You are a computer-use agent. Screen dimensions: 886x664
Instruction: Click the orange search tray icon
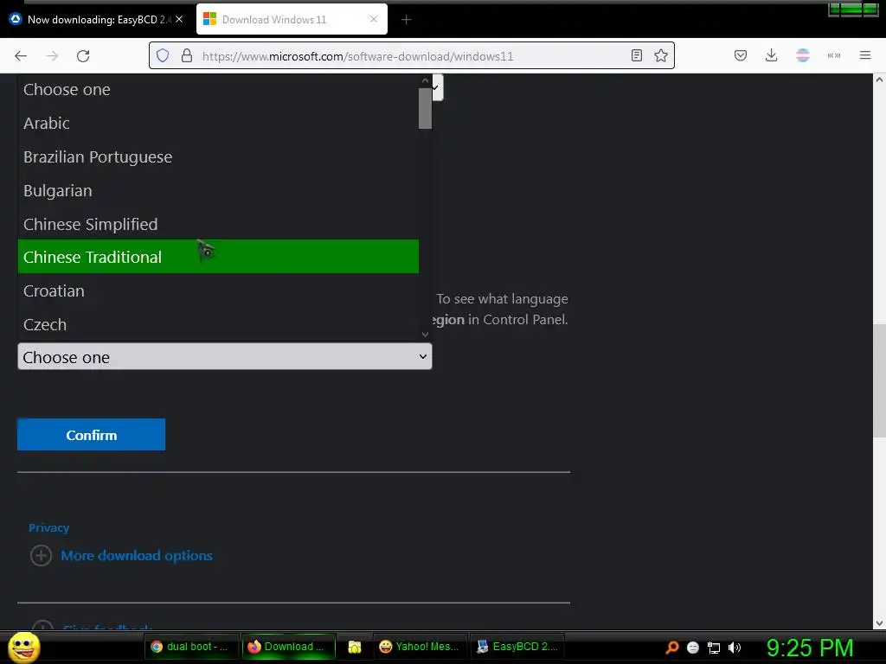coord(672,647)
